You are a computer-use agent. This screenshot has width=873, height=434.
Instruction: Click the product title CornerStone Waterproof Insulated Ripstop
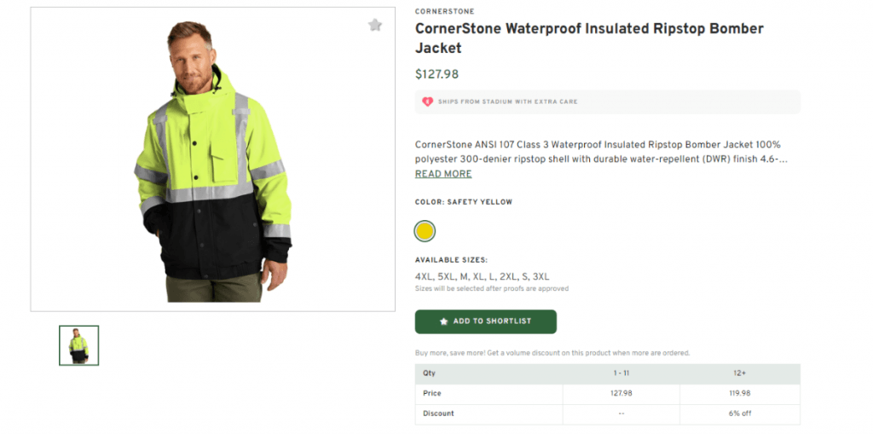click(x=589, y=38)
